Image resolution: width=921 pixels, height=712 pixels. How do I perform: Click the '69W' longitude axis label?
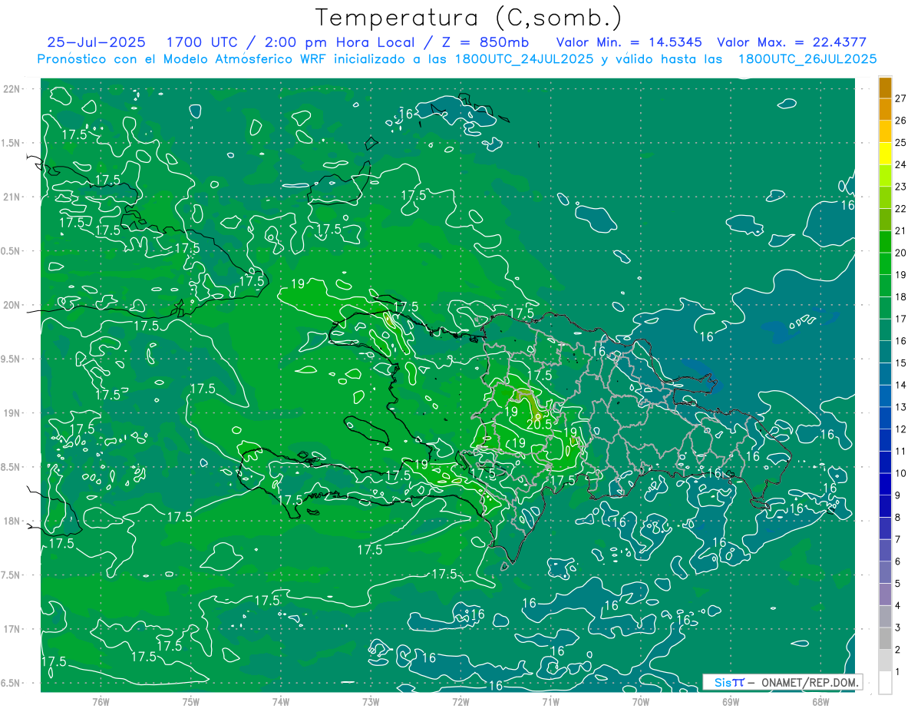(x=731, y=701)
